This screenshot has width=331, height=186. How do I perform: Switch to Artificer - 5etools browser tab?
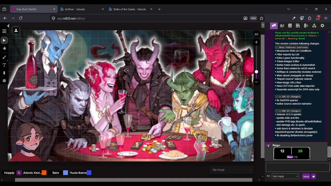pyautogui.click(x=82, y=9)
